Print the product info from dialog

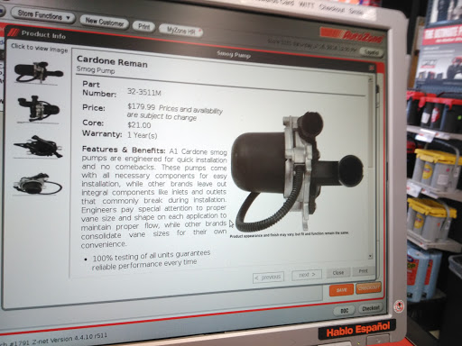click(363, 271)
